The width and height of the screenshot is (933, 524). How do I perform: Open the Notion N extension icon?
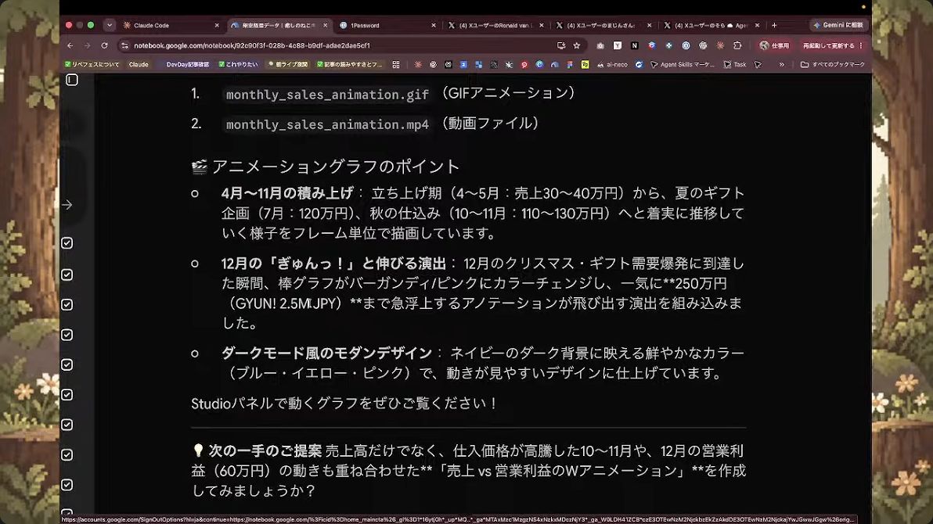[635, 45]
